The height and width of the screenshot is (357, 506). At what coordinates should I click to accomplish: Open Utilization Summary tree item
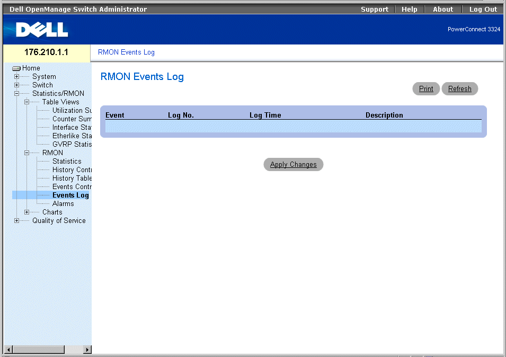(72, 110)
